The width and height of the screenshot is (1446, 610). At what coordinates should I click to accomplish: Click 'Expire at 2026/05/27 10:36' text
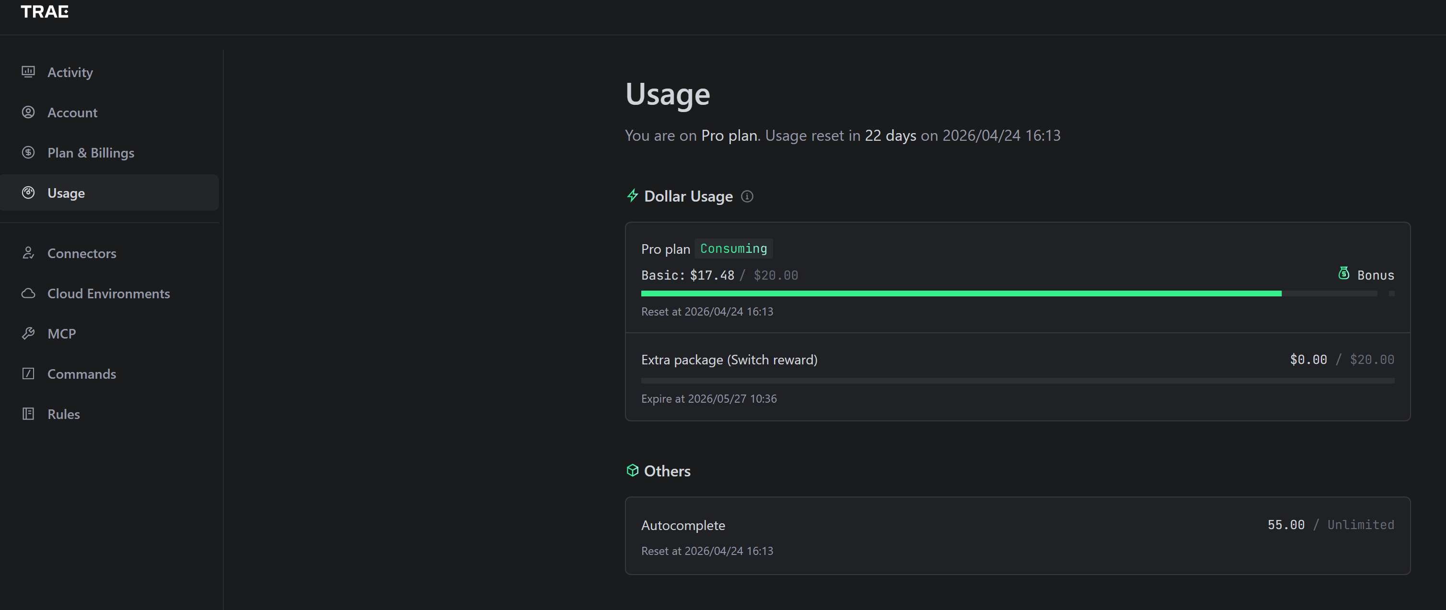[709, 399]
